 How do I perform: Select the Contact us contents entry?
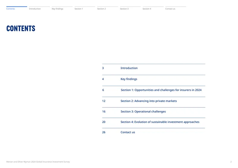point(128,132)
